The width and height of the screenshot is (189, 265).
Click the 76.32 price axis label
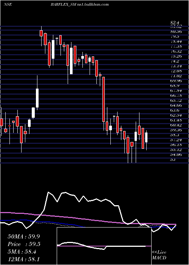coord(176,51)
